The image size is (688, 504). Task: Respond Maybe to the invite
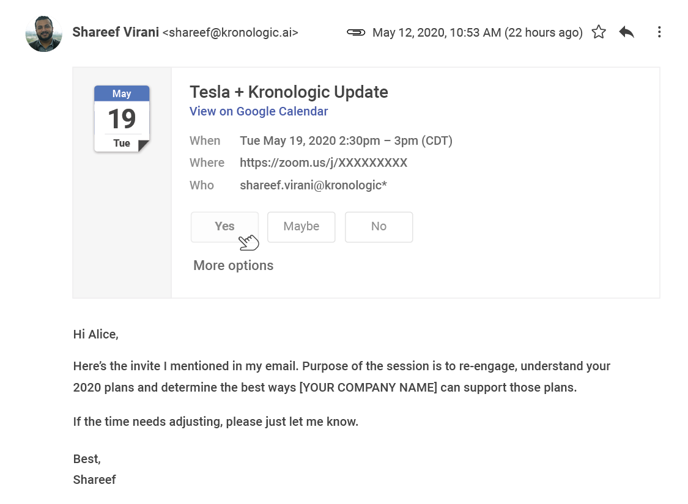tap(301, 227)
